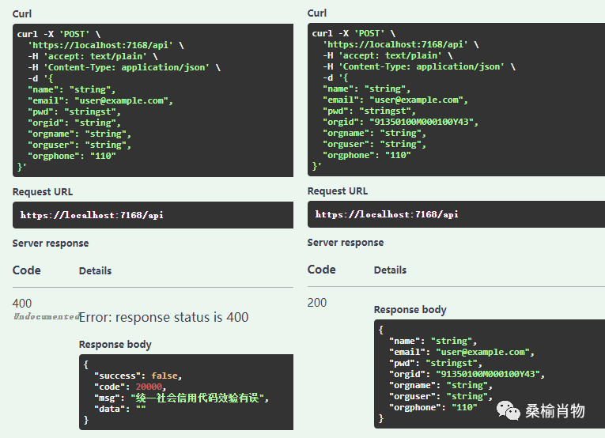Click the left Server response heading

(x=51, y=243)
